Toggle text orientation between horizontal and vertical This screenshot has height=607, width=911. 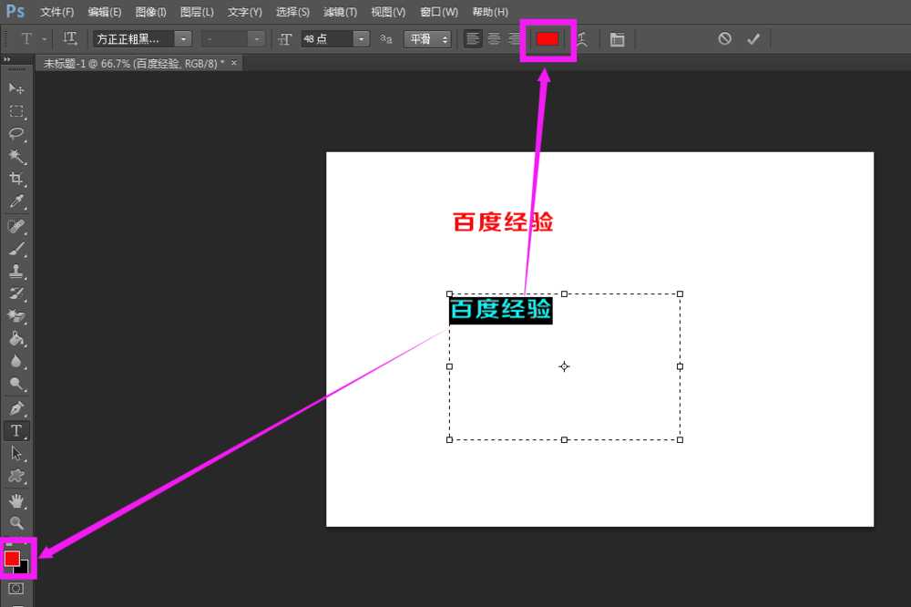(x=70, y=38)
